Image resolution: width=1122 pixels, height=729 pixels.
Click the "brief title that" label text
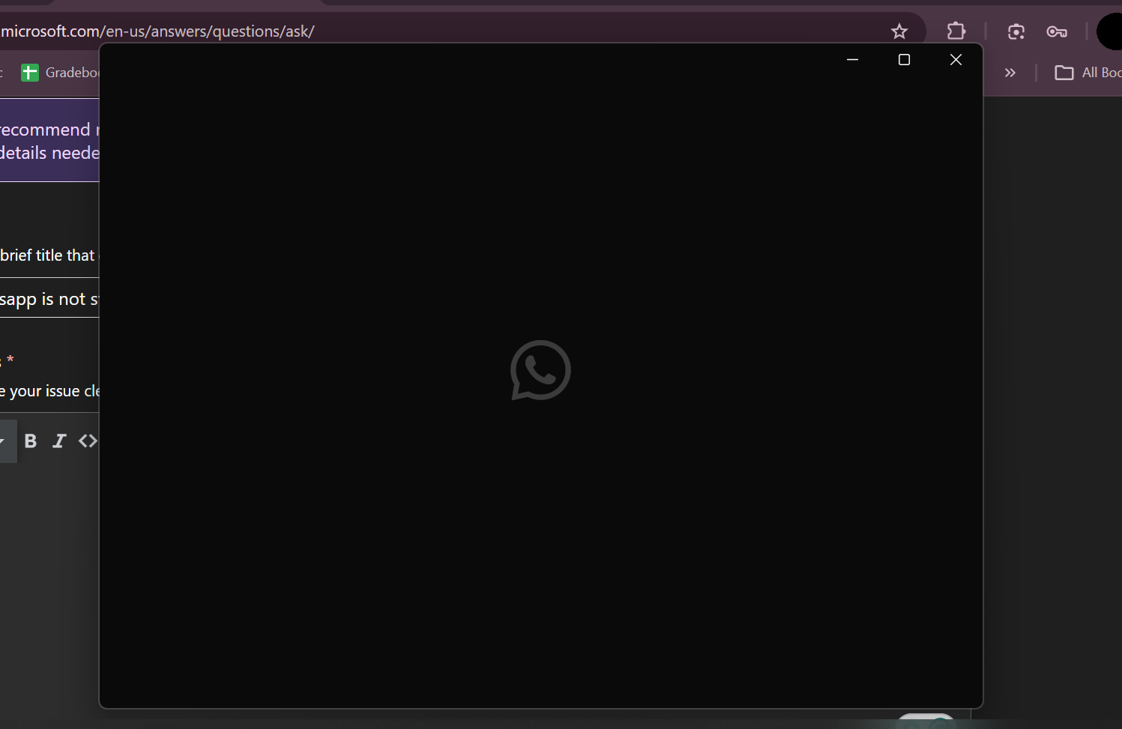tap(47, 255)
